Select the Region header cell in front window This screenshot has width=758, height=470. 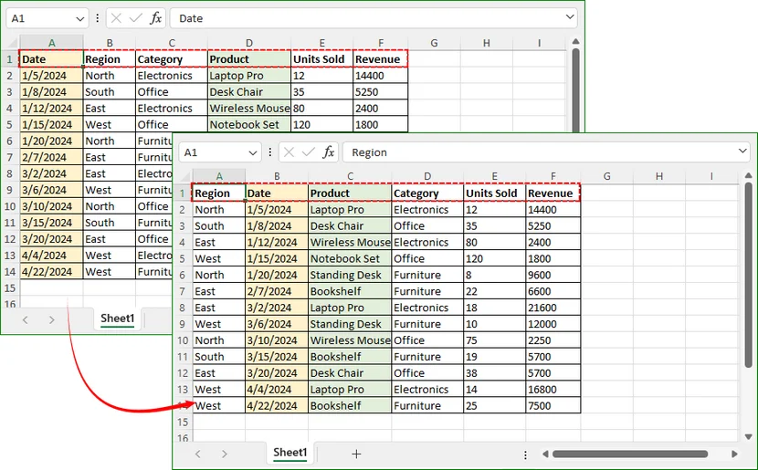pyautogui.click(x=219, y=193)
